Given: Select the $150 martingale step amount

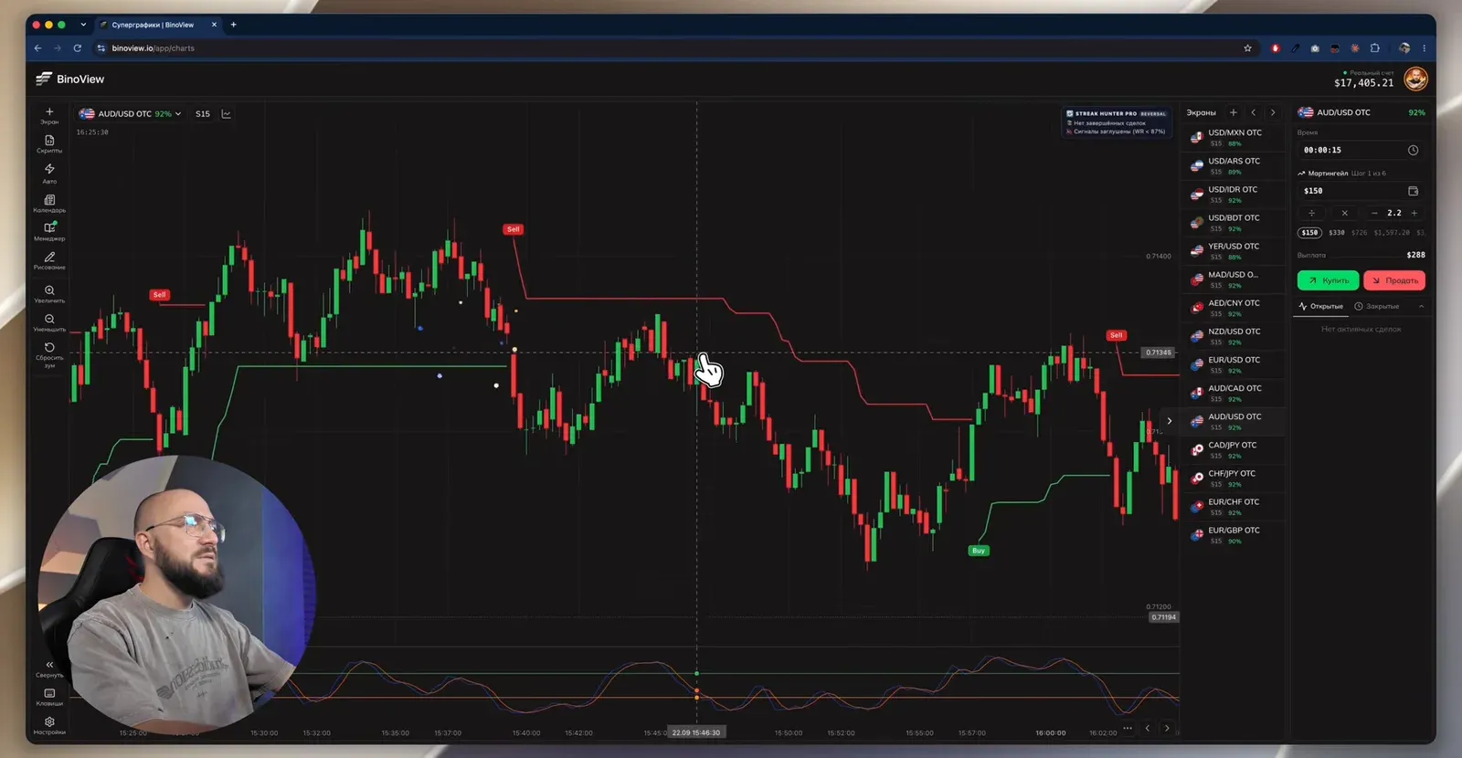Looking at the screenshot, I should pos(1310,233).
